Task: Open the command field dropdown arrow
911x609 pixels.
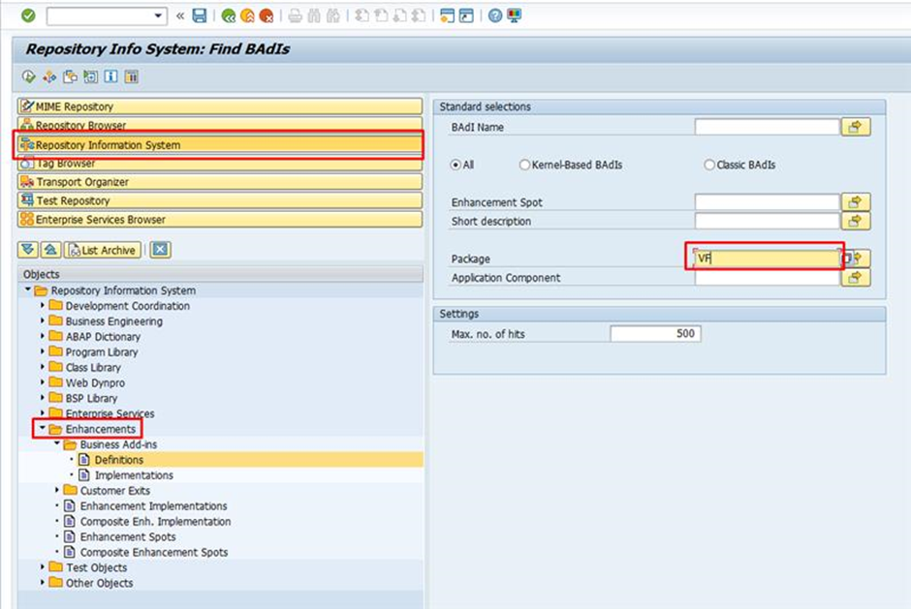Action: [158, 15]
